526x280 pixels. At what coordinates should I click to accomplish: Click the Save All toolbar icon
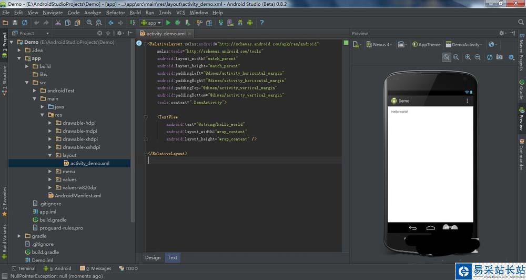15,23
